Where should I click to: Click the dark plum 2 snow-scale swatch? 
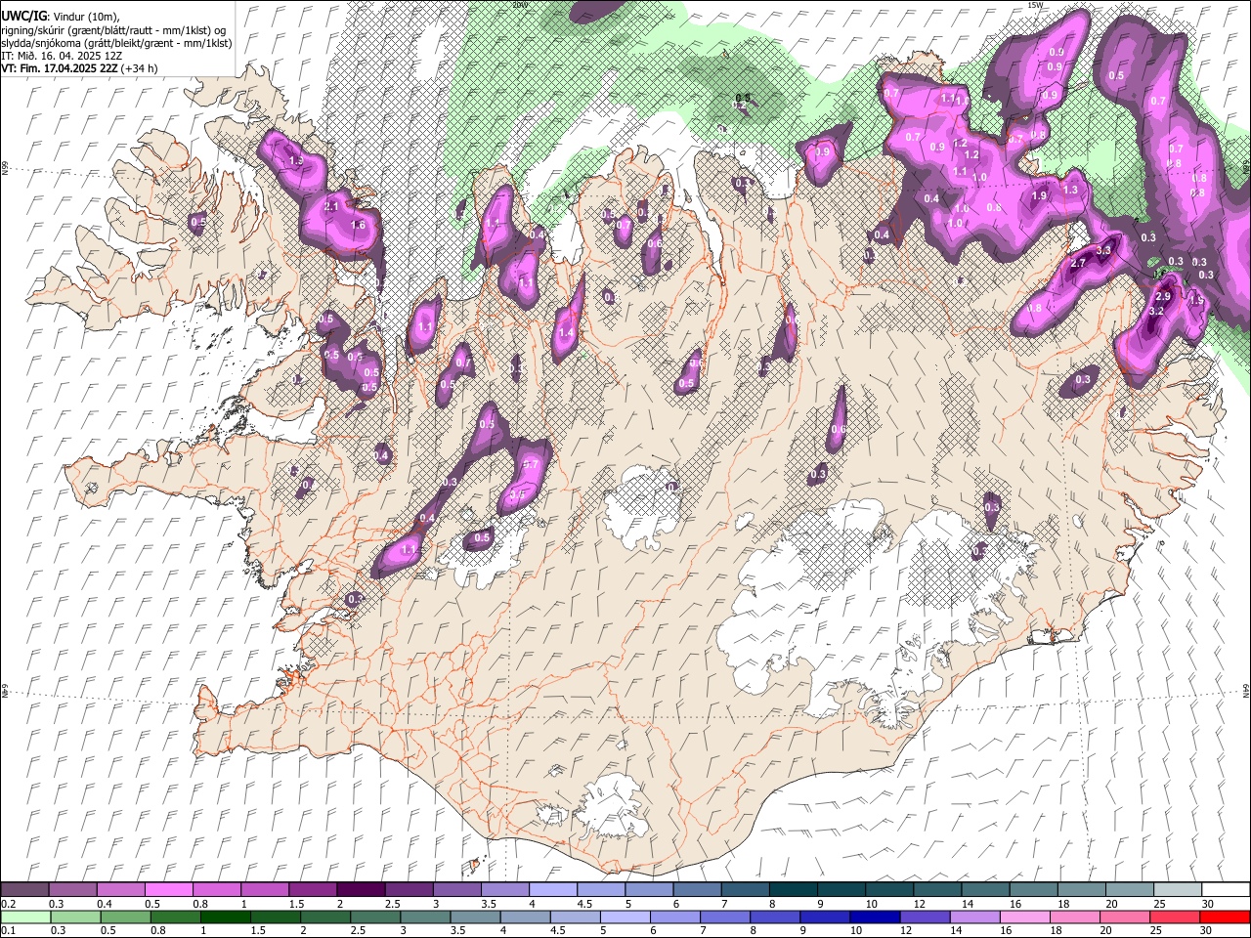[361, 890]
